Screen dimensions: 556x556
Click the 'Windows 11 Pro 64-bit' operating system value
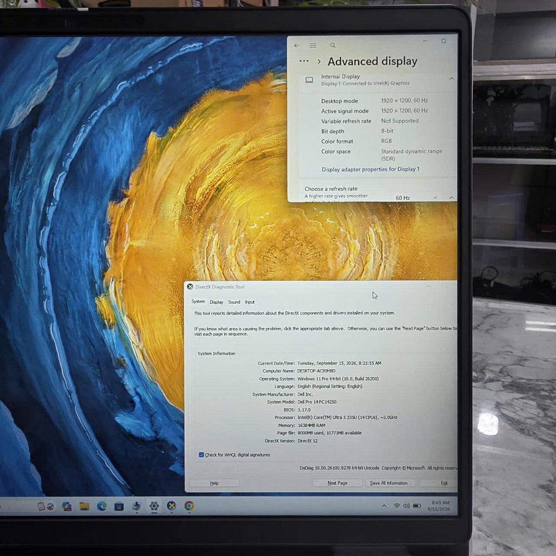click(x=338, y=379)
